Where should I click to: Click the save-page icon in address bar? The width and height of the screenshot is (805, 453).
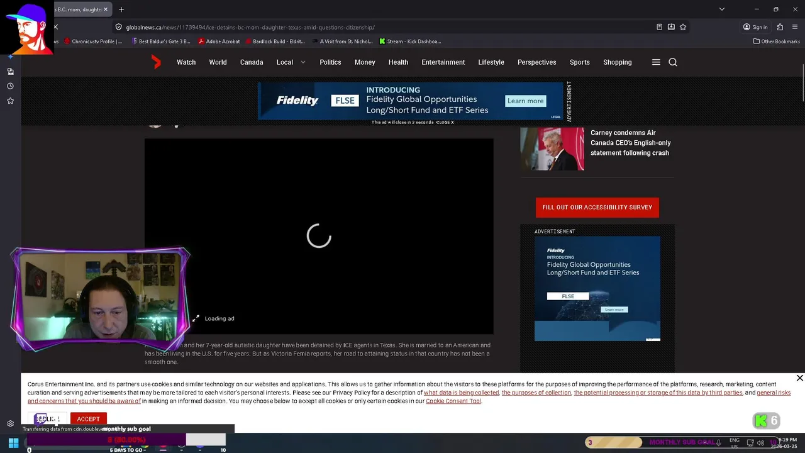(x=671, y=27)
